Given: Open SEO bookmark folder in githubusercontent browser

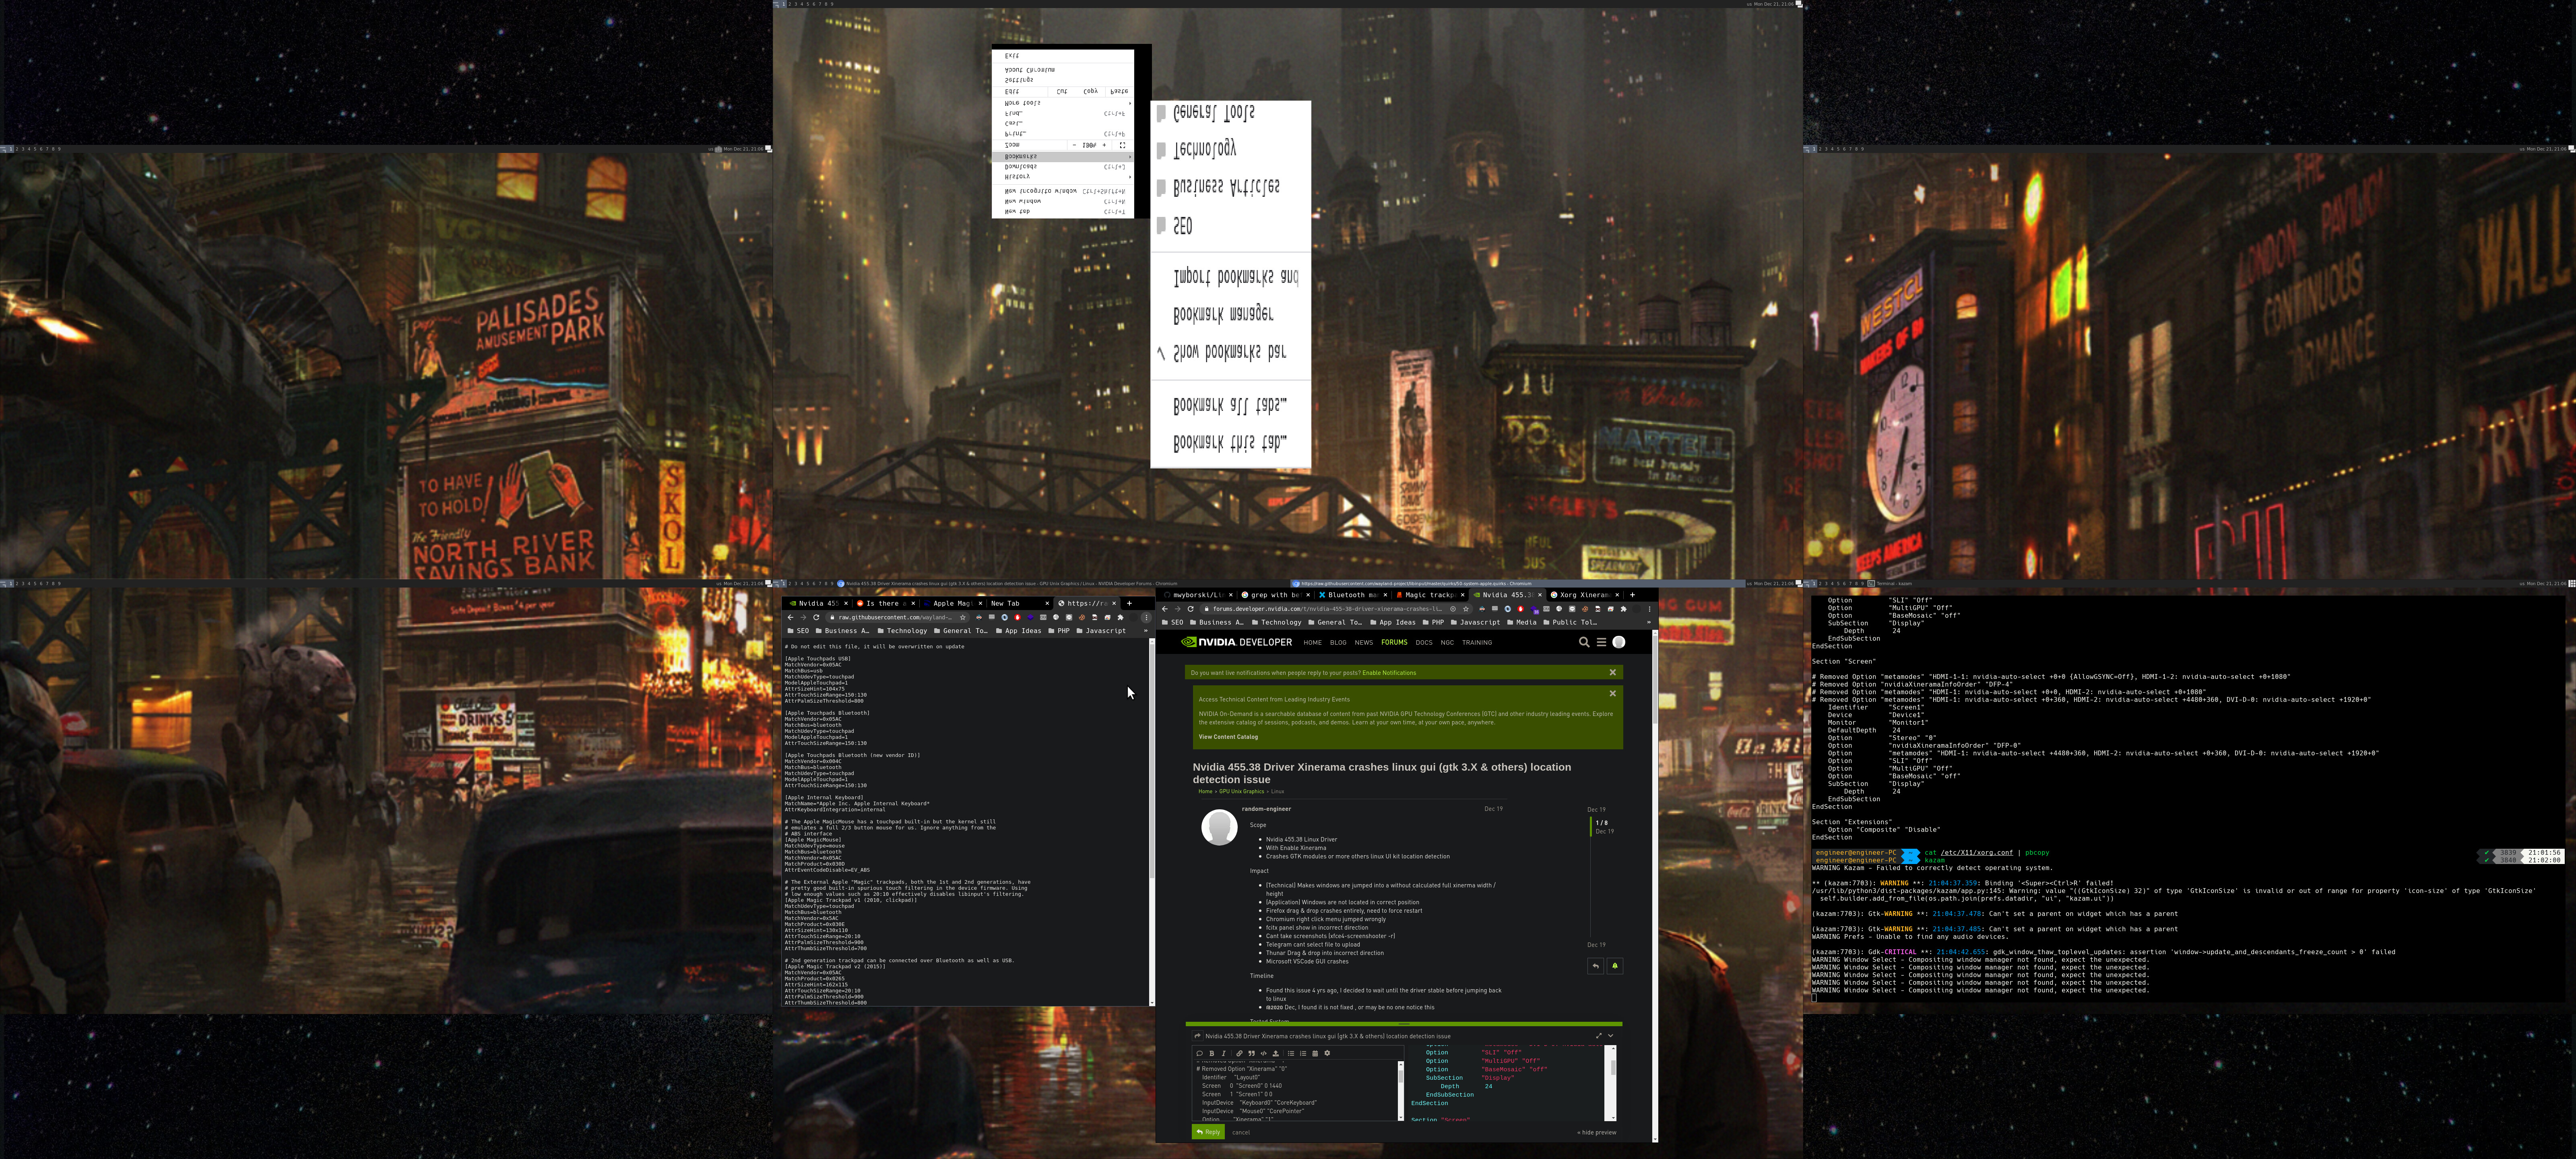Looking at the screenshot, I should point(798,631).
